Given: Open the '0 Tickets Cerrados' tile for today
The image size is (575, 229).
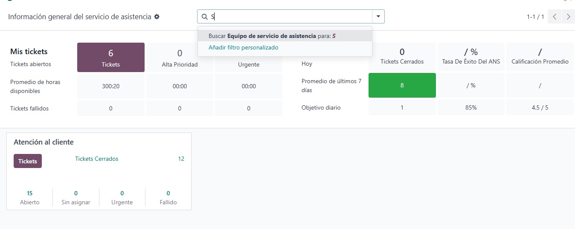Looking at the screenshot, I should click(x=402, y=56).
